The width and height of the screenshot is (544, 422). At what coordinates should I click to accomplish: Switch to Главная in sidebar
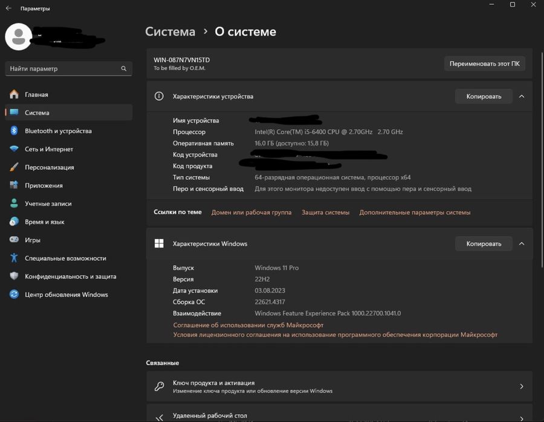pos(36,95)
